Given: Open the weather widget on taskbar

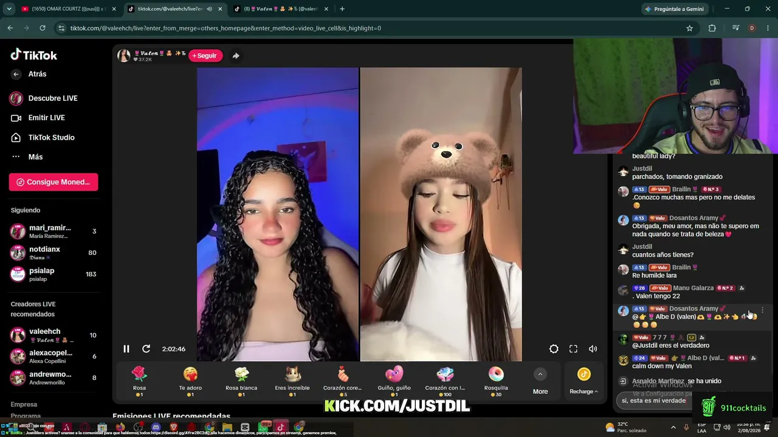Looking at the screenshot, I should click(625, 427).
